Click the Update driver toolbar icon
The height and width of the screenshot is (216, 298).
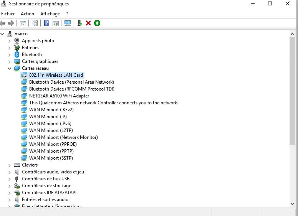80,23
